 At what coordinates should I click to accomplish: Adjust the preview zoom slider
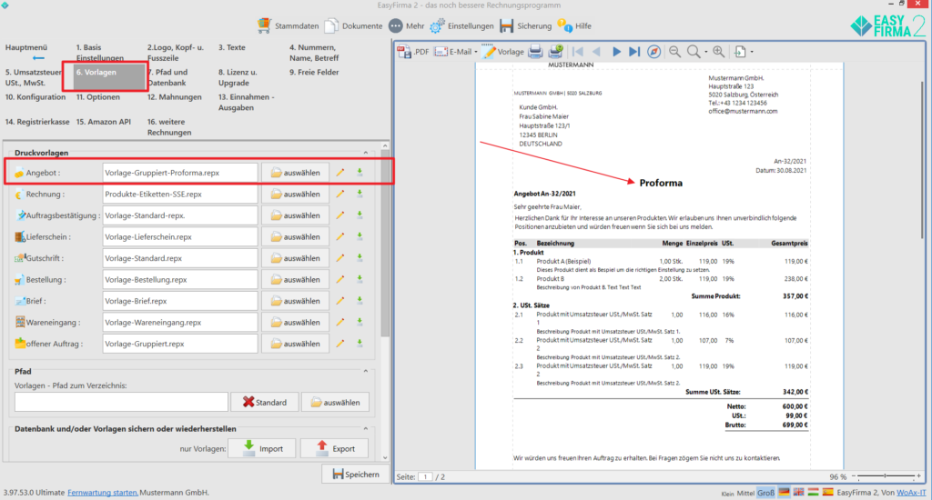point(886,476)
